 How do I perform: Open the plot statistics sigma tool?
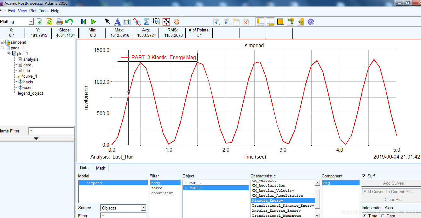tap(146, 22)
